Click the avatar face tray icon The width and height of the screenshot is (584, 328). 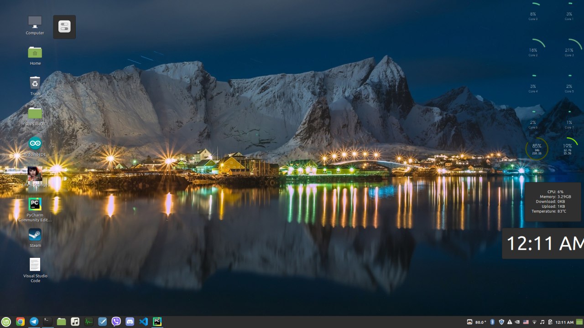(470, 322)
